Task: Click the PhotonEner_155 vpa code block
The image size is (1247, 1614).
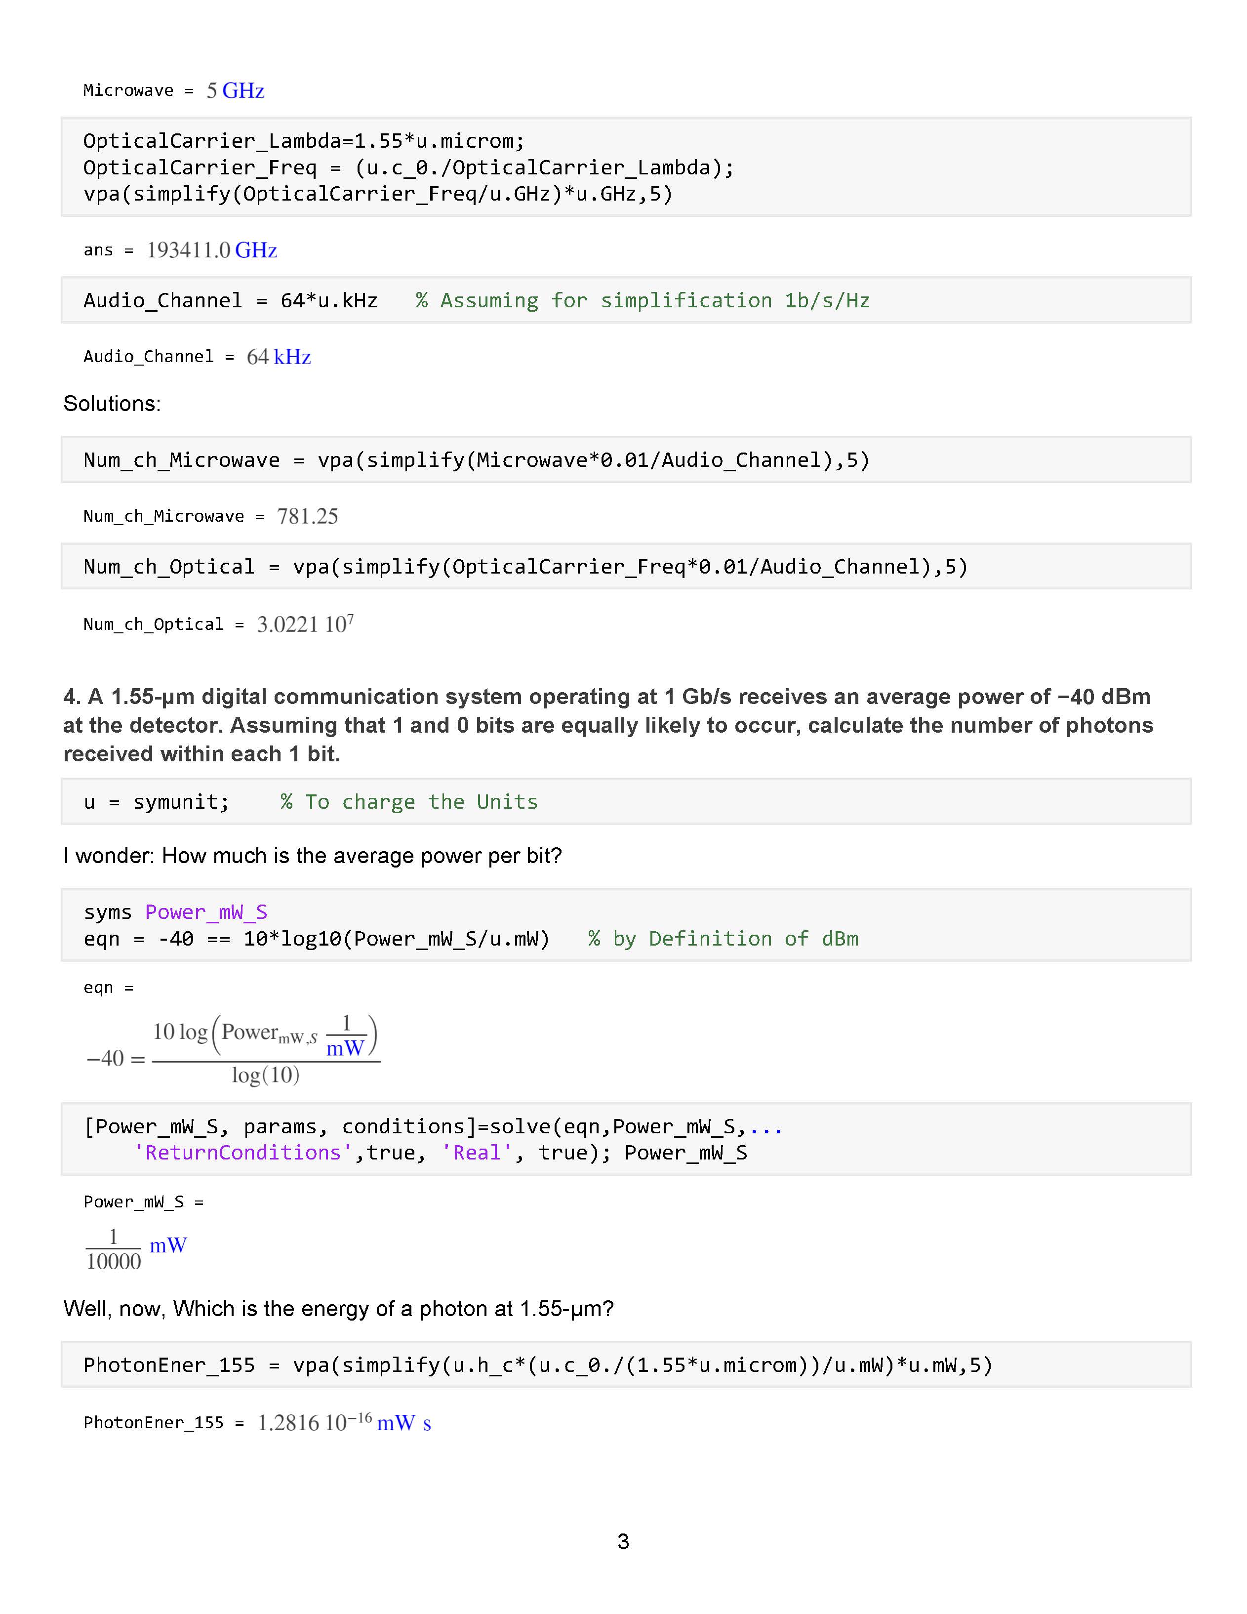Action: pyautogui.click(x=538, y=1364)
